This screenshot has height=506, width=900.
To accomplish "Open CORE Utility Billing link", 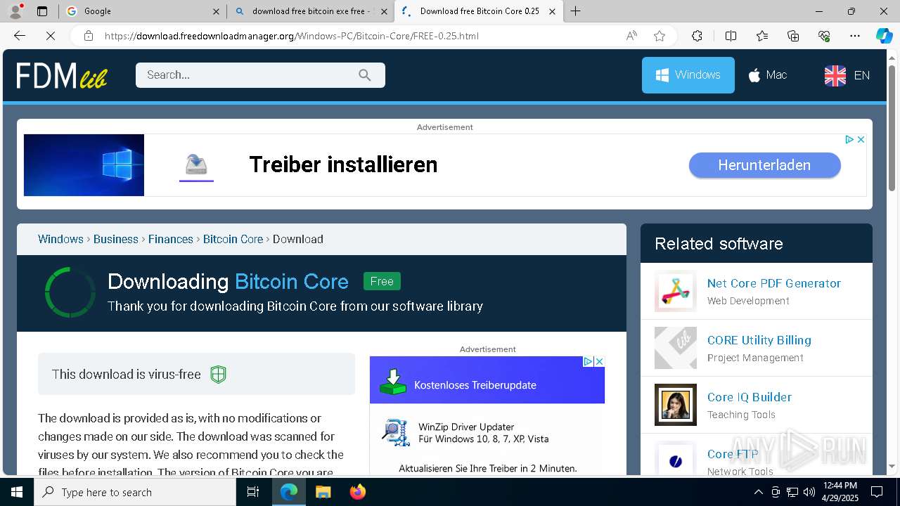I will [759, 340].
